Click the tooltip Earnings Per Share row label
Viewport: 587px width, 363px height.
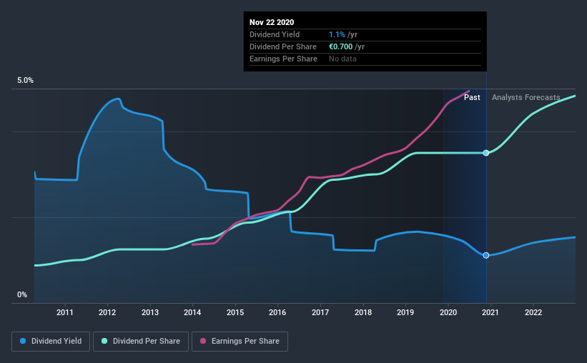(x=283, y=59)
